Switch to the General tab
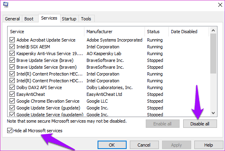This screenshot has width=225, height=151. 12,19
